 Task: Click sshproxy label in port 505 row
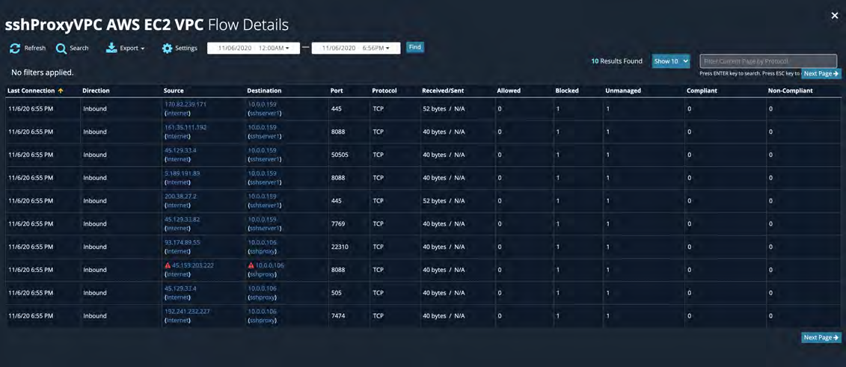(263, 297)
